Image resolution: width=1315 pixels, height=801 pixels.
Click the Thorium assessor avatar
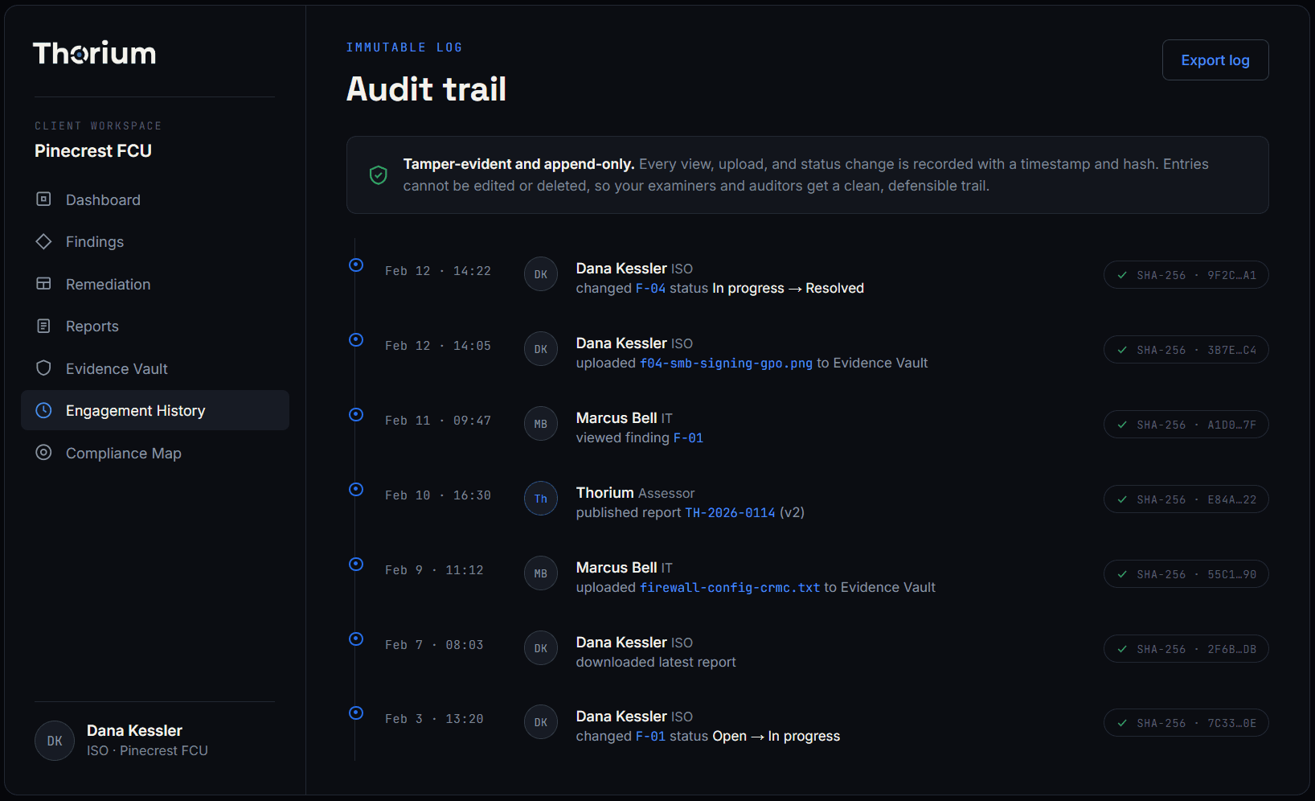pyautogui.click(x=541, y=499)
